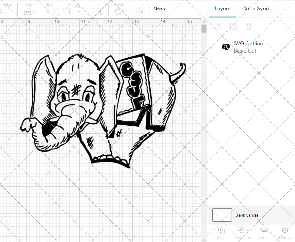Image resolution: width=295 pixels, height=242 pixels.
Task: Open the More dropdown menu
Action: tap(160, 9)
